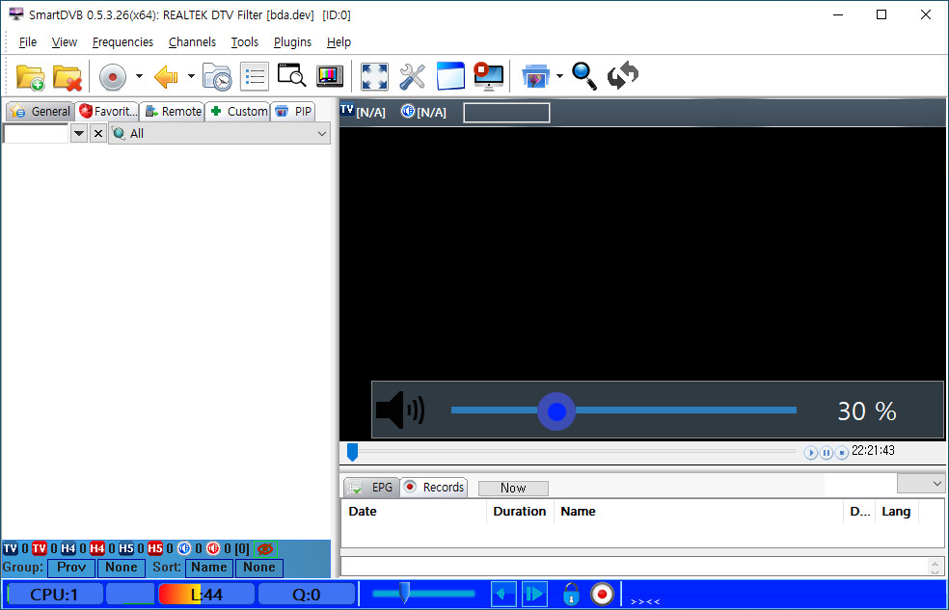Open the channel search history dropdown arrow

(79, 133)
